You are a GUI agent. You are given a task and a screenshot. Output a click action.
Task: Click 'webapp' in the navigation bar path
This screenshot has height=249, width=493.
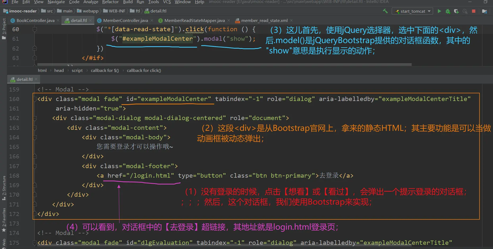[x=90, y=11]
